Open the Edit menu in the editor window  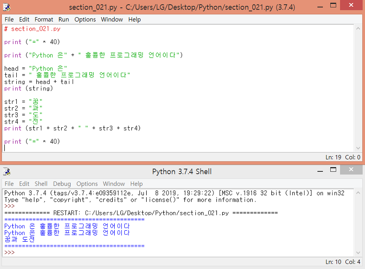(24, 19)
